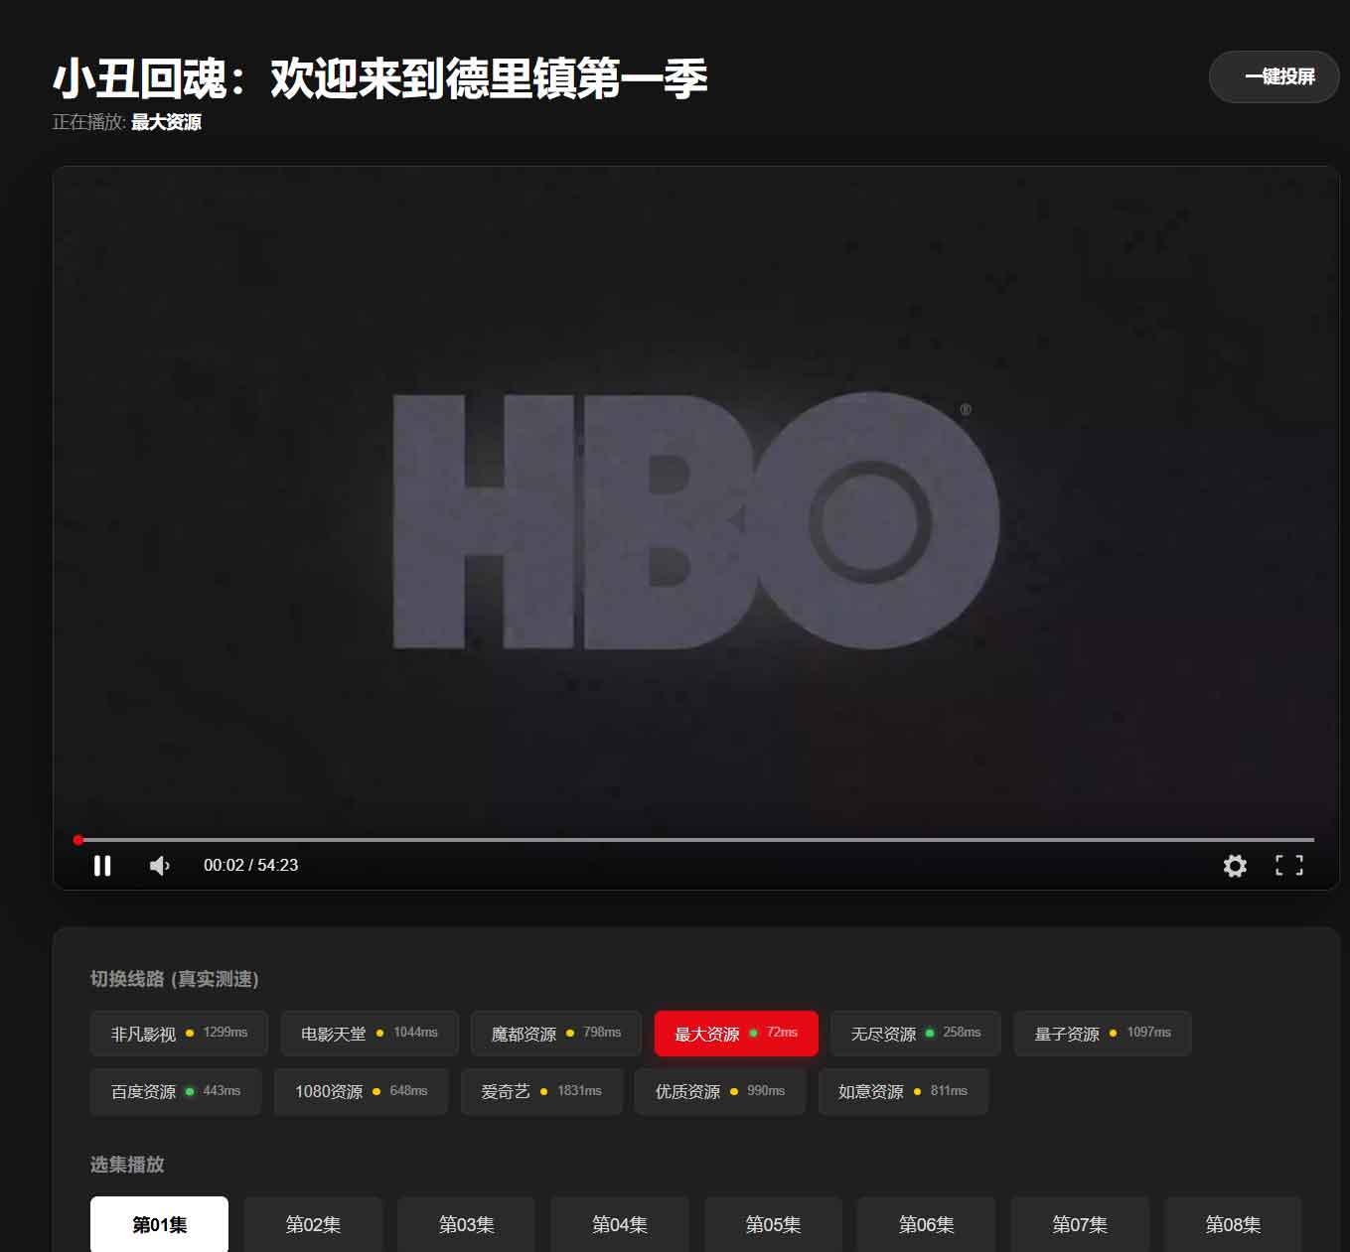This screenshot has height=1252, width=1350.
Task: Click the 一键投屏 cast button
Action: 1273,76
